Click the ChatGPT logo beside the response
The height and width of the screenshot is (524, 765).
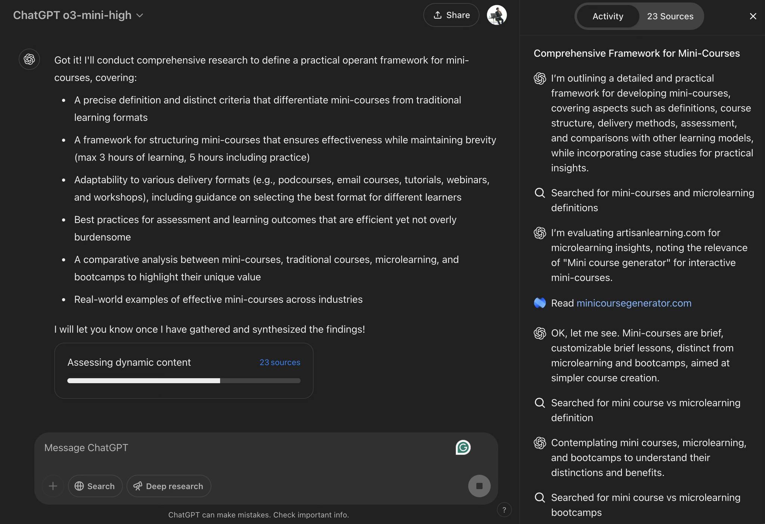(x=29, y=59)
